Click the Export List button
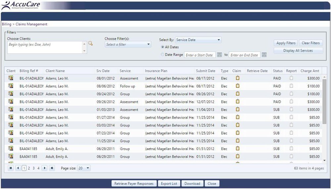The height and width of the screenshot is (189, 331). (x=169, y=183)
